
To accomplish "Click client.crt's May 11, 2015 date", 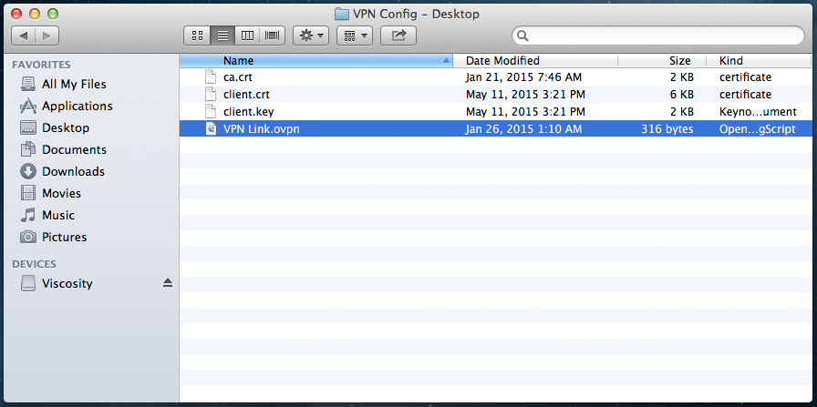I will click(x=525, y=94).
